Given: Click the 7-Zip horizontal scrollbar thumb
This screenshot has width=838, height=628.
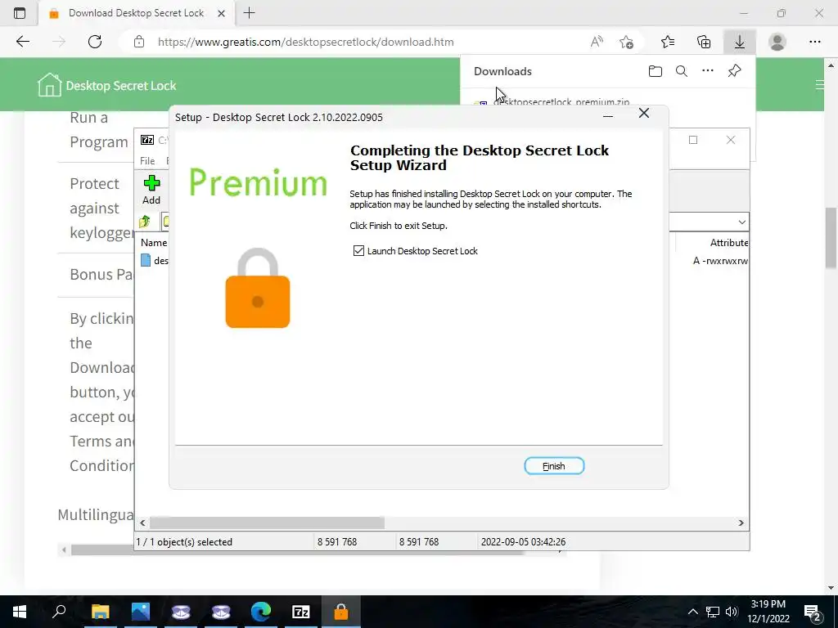Looking at the screenshot, I should coord(267,523).
